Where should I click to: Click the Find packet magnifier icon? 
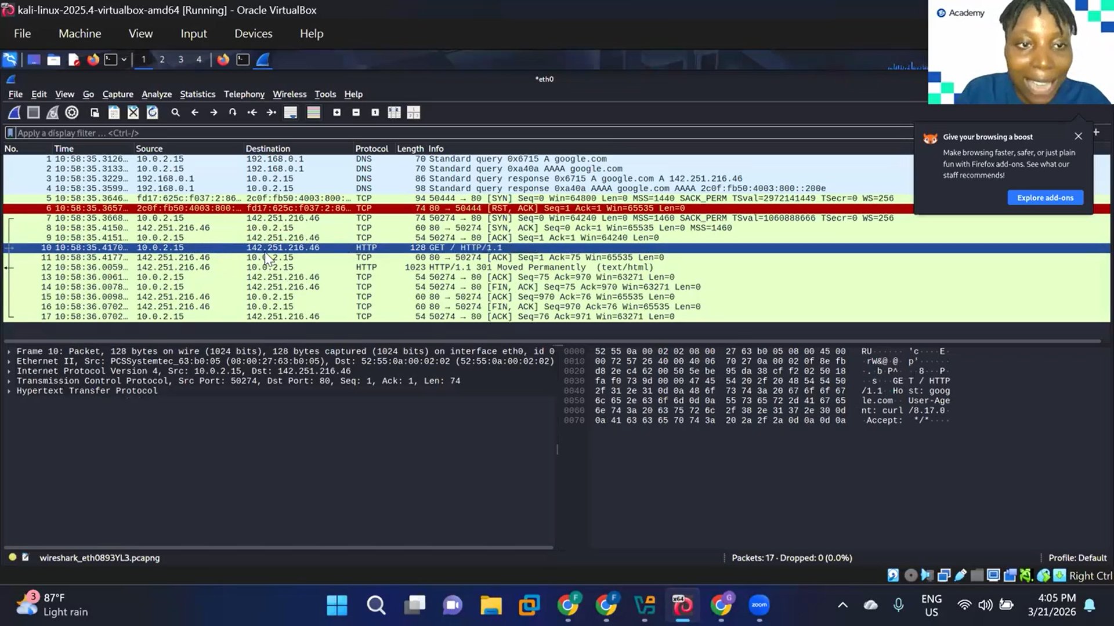[175, 112]
